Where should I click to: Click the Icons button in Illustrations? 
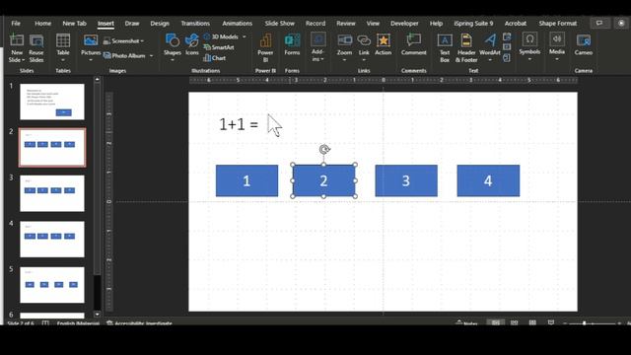tap(192, 44)
